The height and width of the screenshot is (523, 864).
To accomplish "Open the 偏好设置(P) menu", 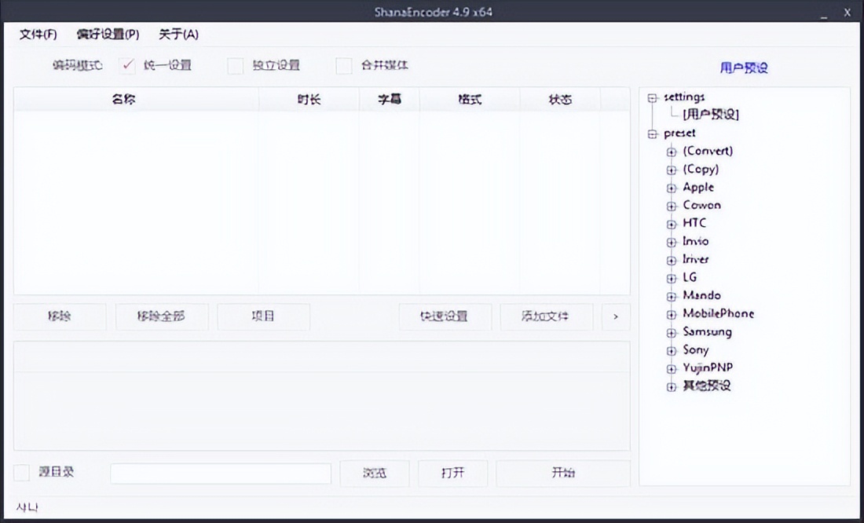I will pyautogui.click(x=108, y=35).
